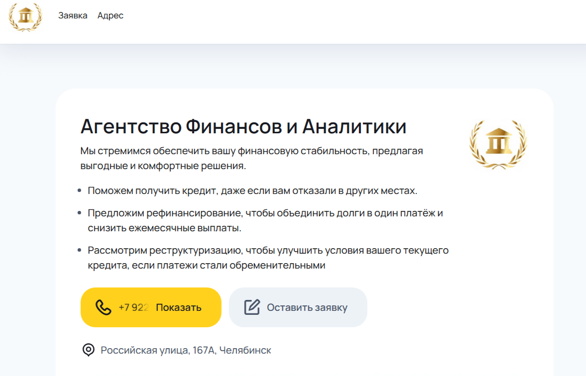Click the map pin location icon

pyautogui.click(x=89, y=350)
